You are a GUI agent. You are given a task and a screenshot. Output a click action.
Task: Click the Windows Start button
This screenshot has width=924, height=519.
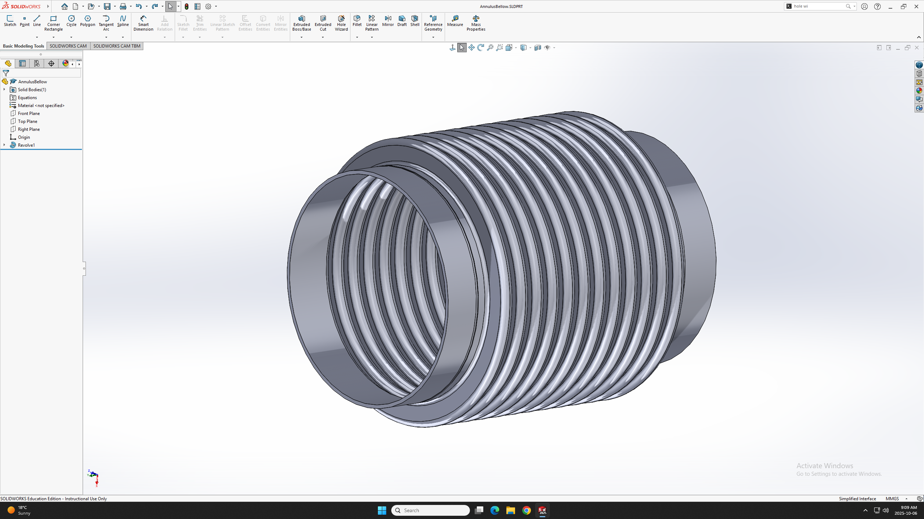coord(382,510)
